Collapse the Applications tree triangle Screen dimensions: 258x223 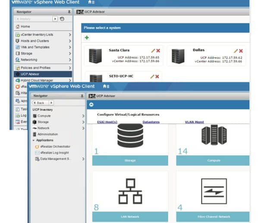click(x=34, y=140)
